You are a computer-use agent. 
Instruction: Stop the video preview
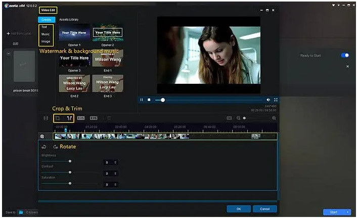pyautogui.click(x=149, y=100)
